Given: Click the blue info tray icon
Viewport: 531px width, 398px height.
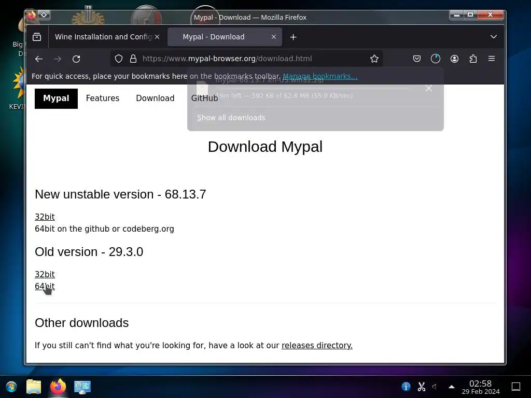Looking at the screenshot, I should click(x=406, y=386).
